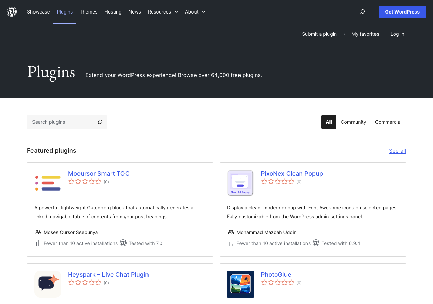Open the Submit a plugin link
433x304 pixels.
pos(319,34)
